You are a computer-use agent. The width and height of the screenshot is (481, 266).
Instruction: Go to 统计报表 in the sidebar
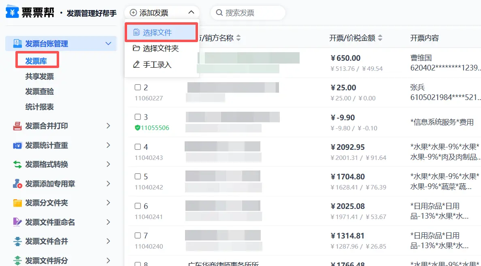[39, 107]
